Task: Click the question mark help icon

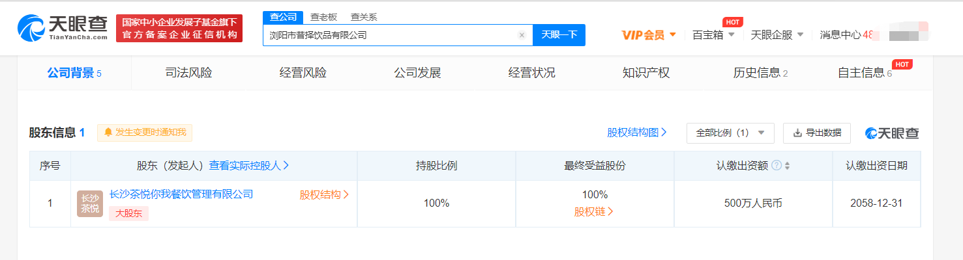Action: click(776, 166)
